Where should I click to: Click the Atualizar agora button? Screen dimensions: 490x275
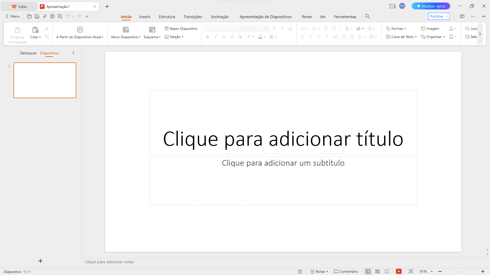[431, 6]
